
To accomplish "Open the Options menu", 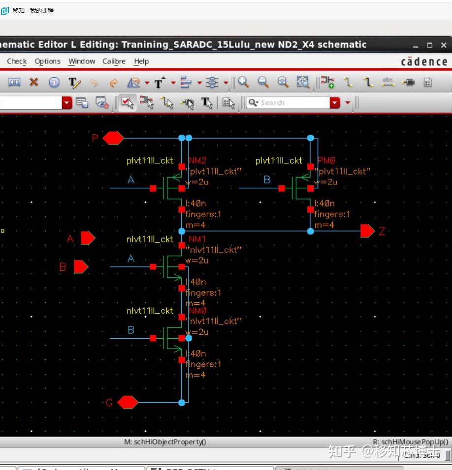I will (x=47, y=61).
